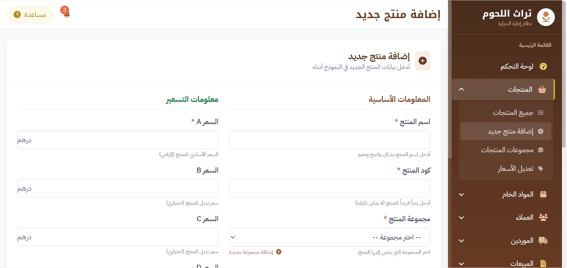Click the raw materials box icon
This screenshot has width=567, height=268.
tap(543, 194)
